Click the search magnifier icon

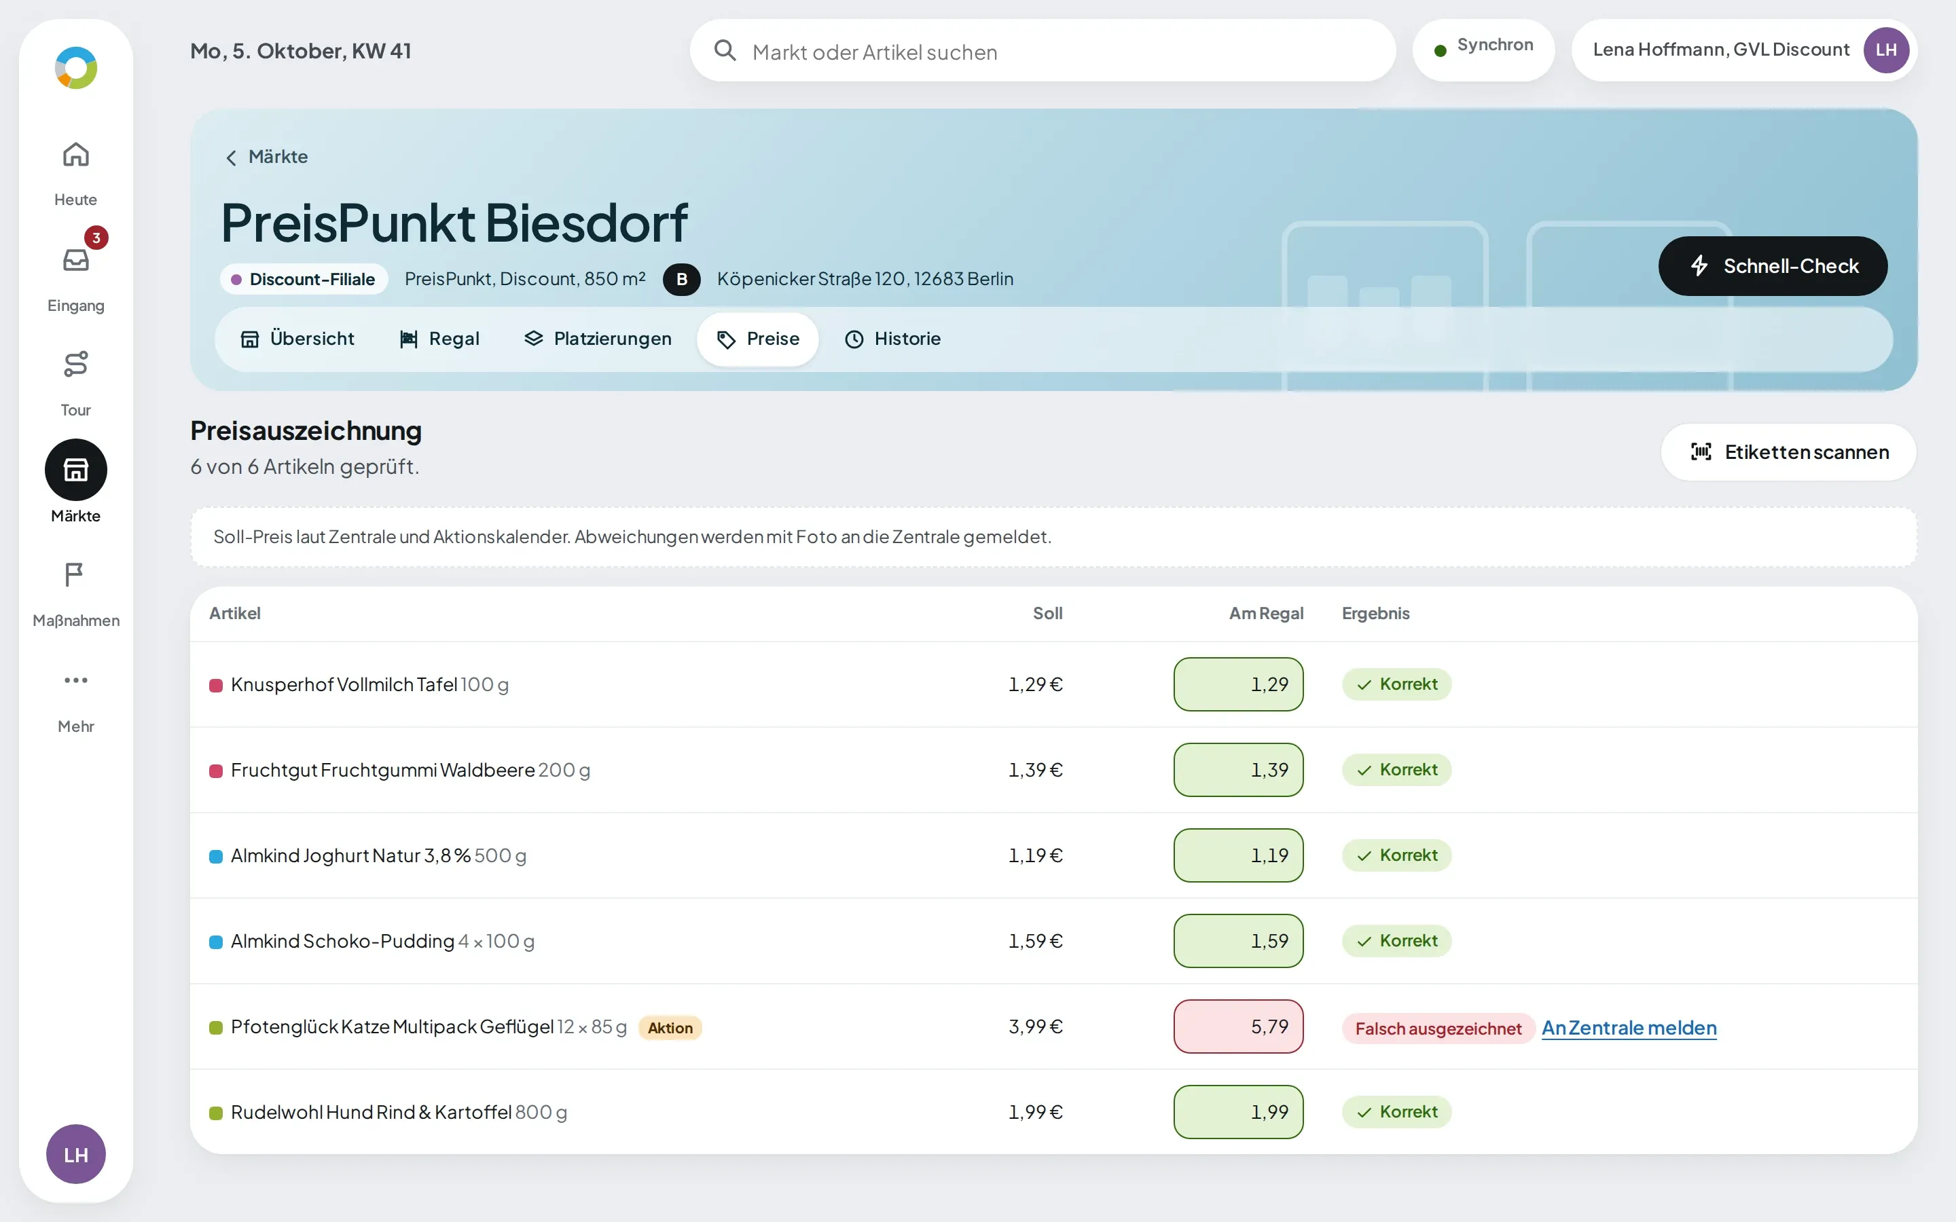(x=725, y=51)
